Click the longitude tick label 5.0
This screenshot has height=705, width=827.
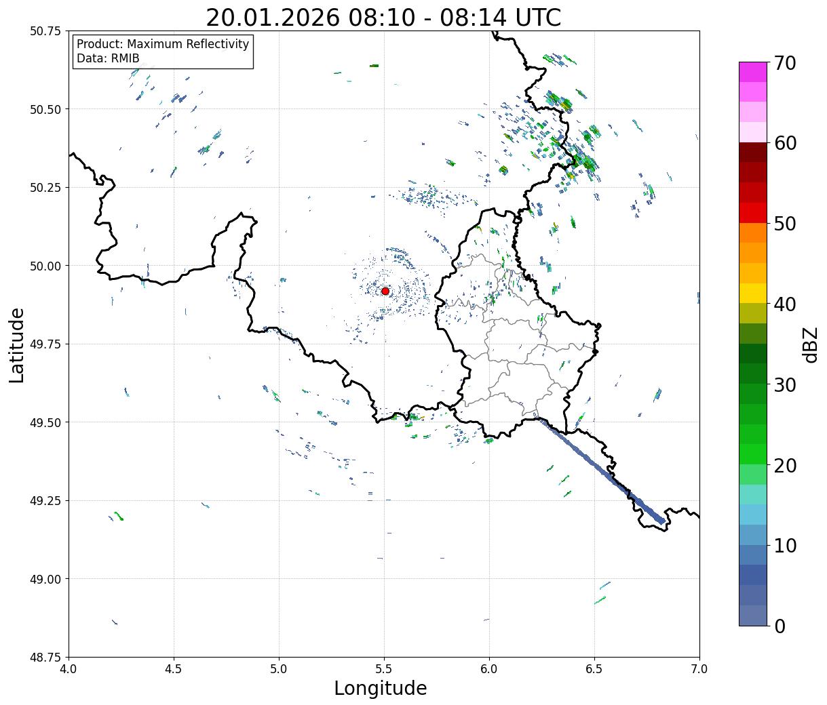[x=279, y=669]
